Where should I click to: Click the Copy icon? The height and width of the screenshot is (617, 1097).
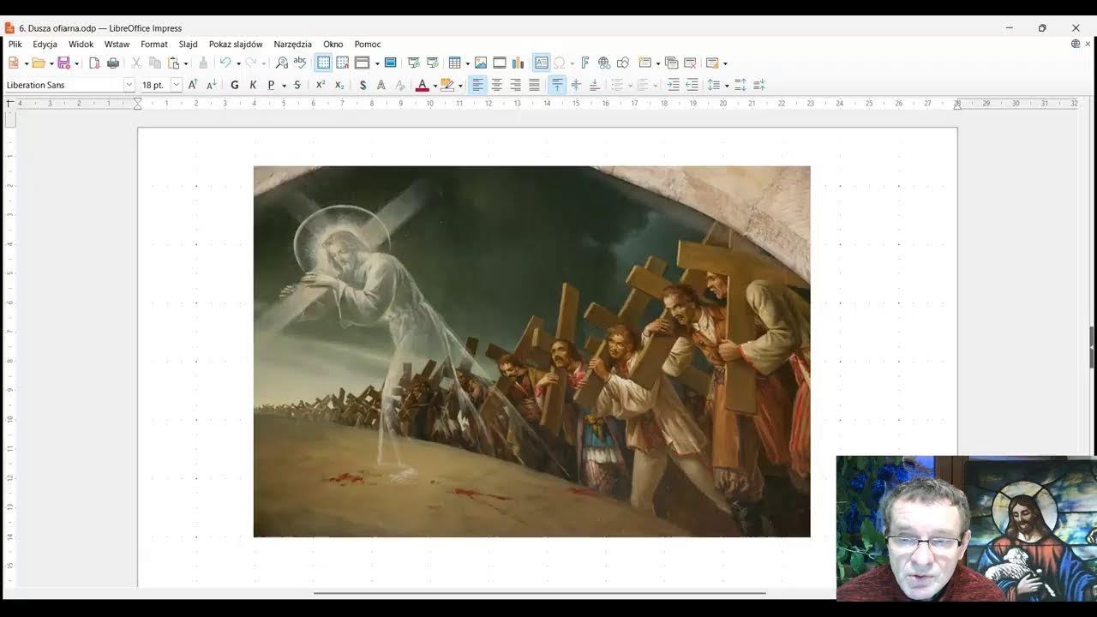[155, 63]
